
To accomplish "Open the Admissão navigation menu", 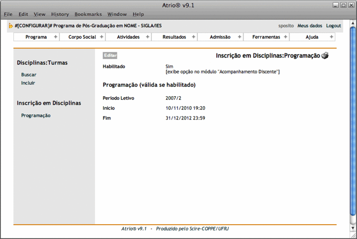I will tap(220, 37).
